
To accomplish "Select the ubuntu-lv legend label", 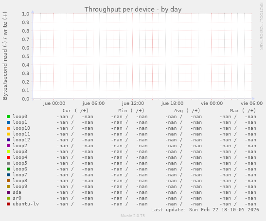I will [x=26, y=204].
